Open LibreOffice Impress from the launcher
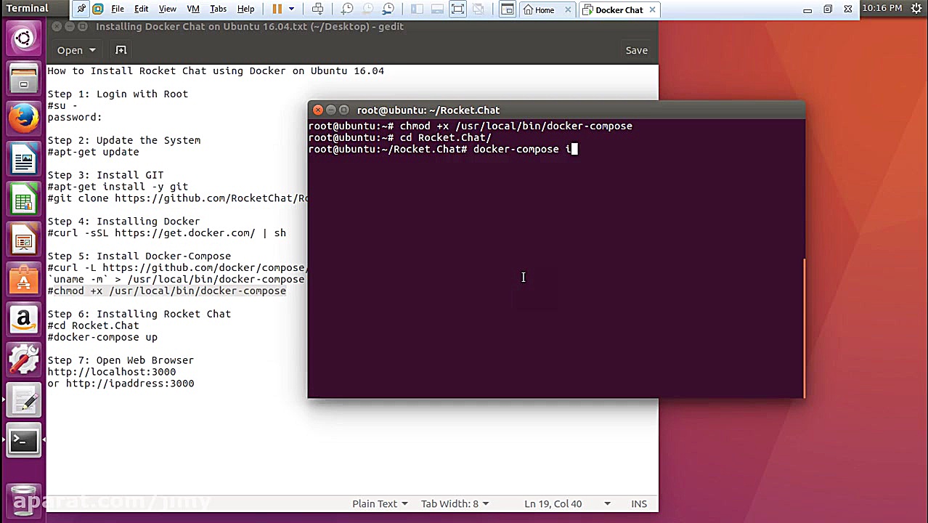 click(x=23, y=240)
